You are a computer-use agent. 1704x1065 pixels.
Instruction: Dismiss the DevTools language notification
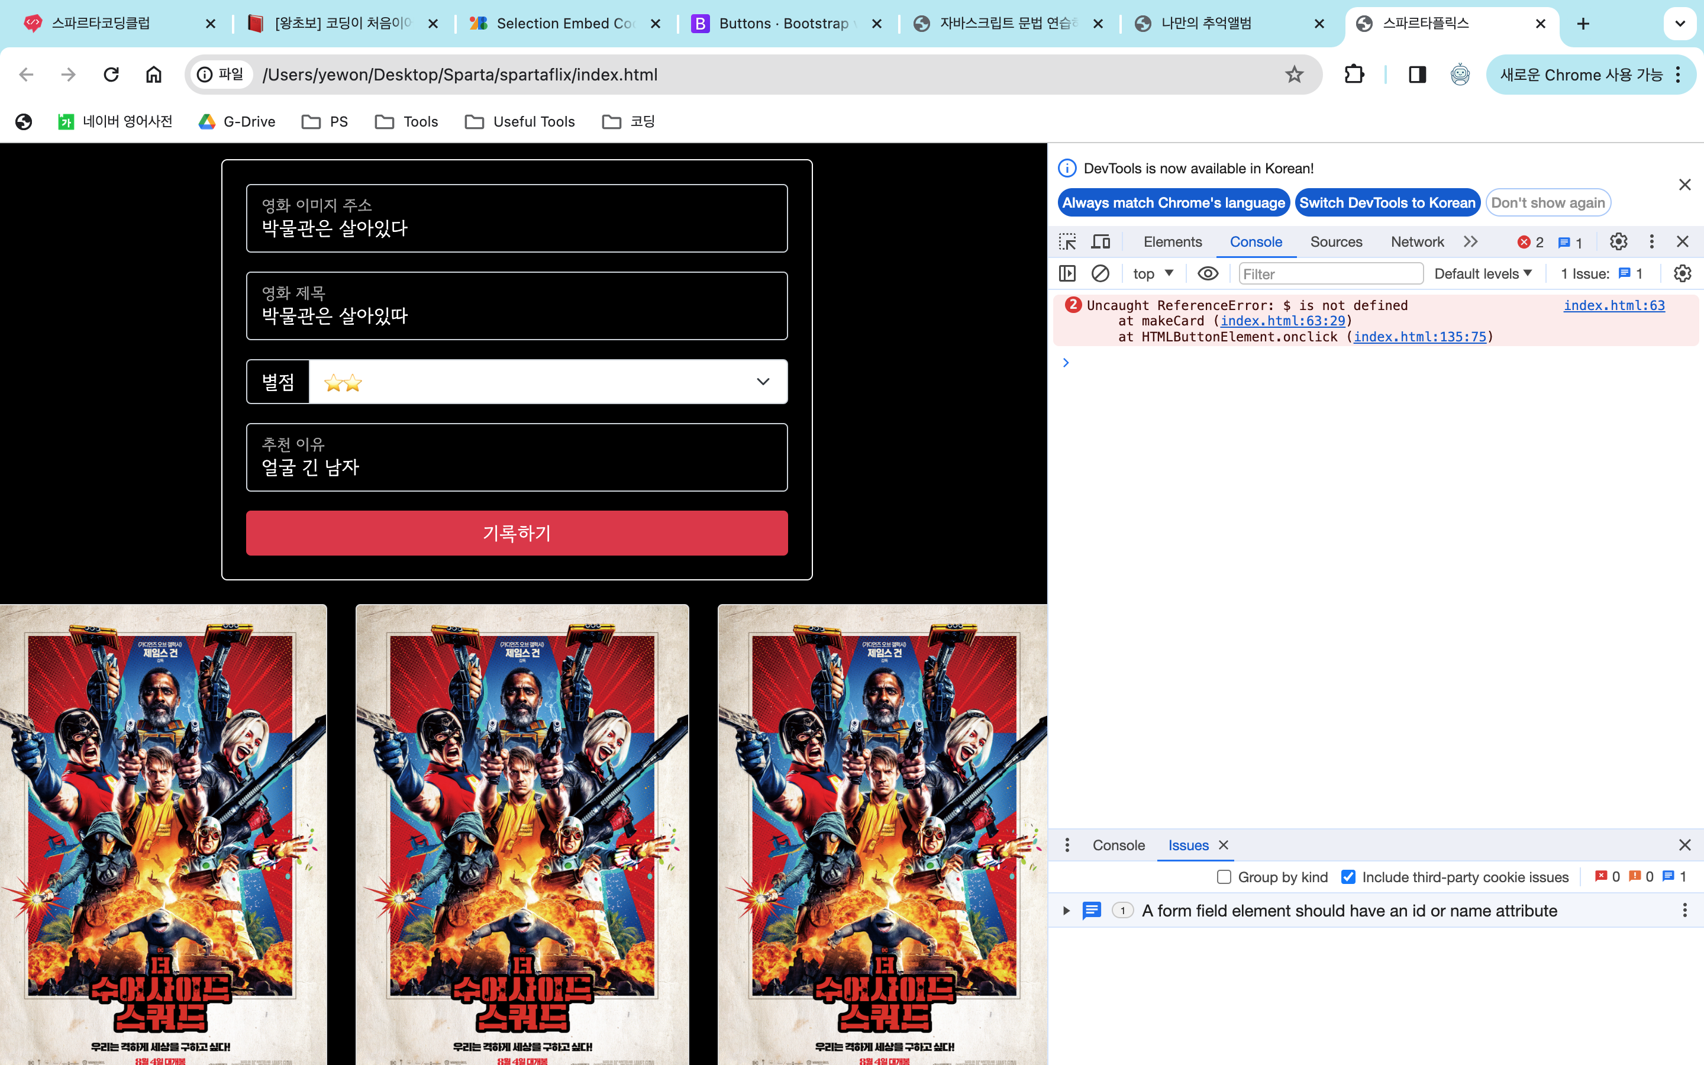(x=1685, y=185)
